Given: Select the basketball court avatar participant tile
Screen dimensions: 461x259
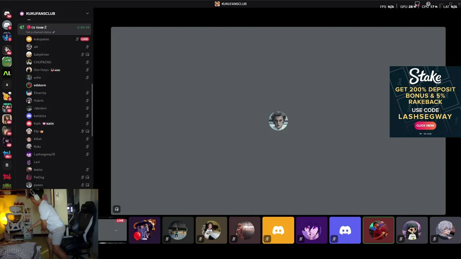Looking at the screenshot, I should click(178, 230).
